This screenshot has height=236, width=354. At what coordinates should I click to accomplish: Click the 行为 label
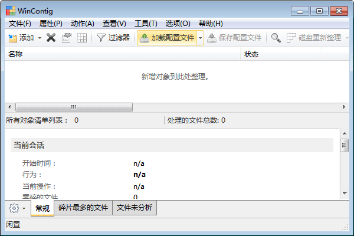tap(32, 175)
